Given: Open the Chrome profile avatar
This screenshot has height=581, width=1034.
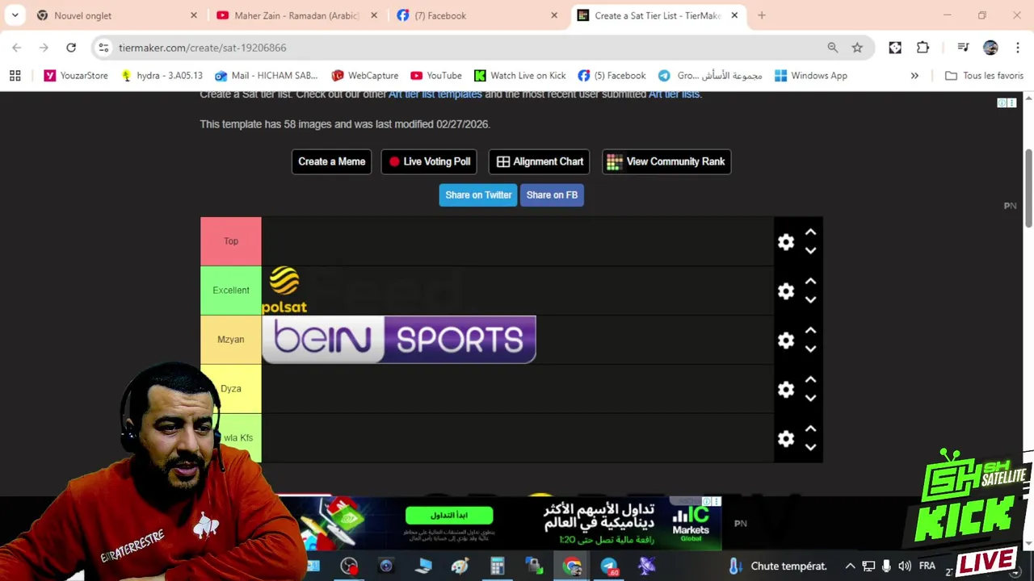Looking at the screenshot, I should point(990,48).
